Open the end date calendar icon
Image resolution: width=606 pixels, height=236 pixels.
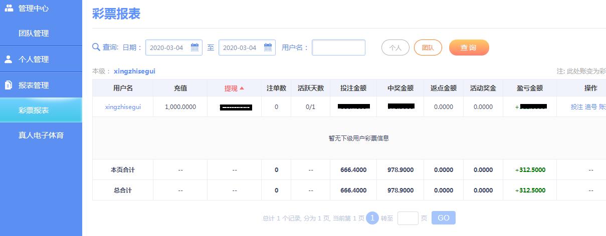click(x=268, y=47)
